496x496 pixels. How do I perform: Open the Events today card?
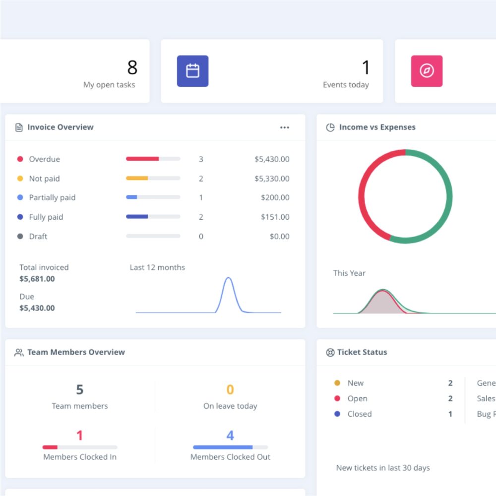272,71
